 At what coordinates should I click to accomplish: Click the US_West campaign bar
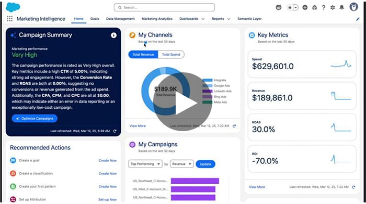[x=193, y=189]
